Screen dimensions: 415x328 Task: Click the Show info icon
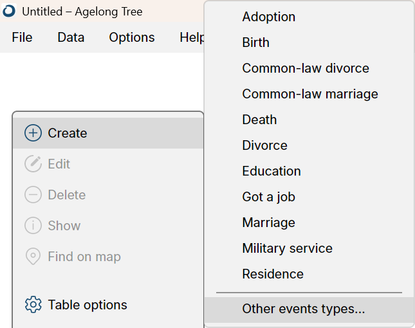(33, 226)
